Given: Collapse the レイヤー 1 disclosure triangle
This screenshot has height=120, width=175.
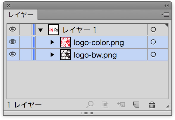Looking at the screenshot, I should click(x=40, y=30).
